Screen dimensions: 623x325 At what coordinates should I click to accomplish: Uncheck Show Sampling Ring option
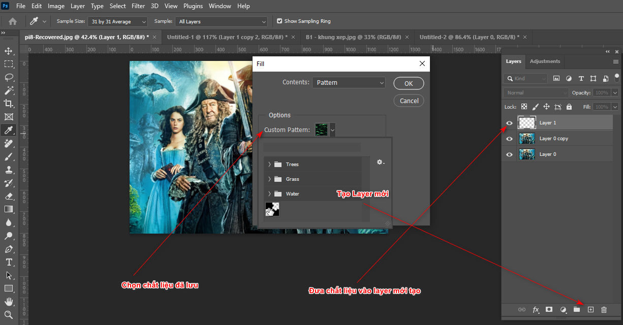[x=279, y=21]
